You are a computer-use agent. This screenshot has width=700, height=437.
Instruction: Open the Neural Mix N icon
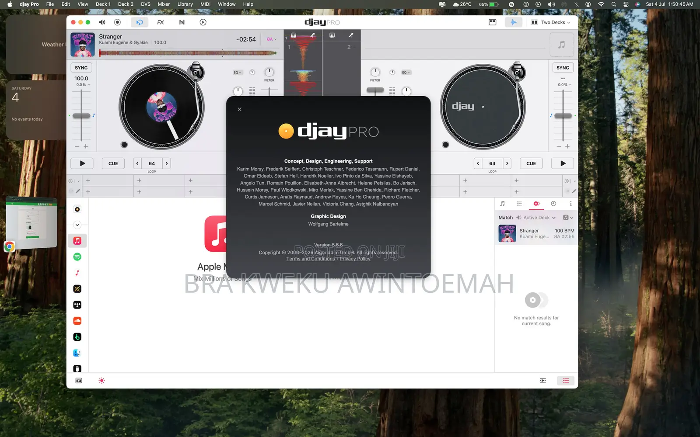(182, 22)
